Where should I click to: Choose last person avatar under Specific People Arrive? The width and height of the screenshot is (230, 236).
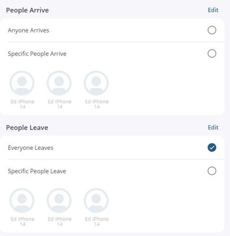tap(96, 83)
